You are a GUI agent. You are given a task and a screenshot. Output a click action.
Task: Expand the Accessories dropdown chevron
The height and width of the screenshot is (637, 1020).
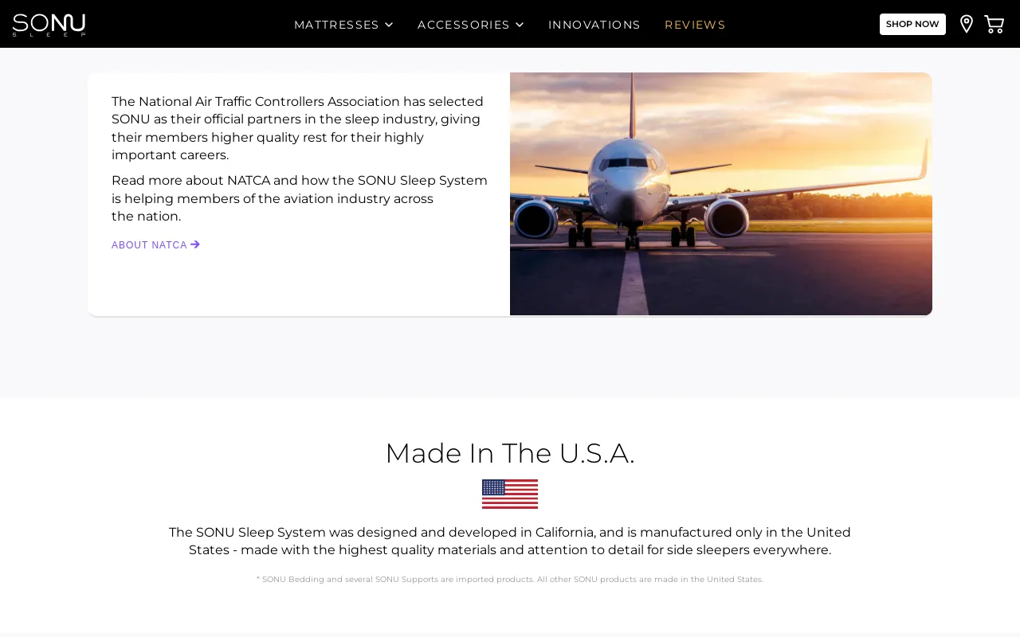pyautogui.click(x=520, y=25)
